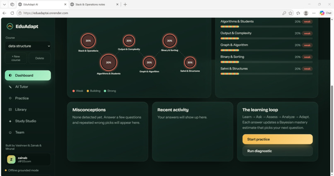Click the Sahni & Structures list label
Viewport: 334px width, 176px height.
point(234,68)
